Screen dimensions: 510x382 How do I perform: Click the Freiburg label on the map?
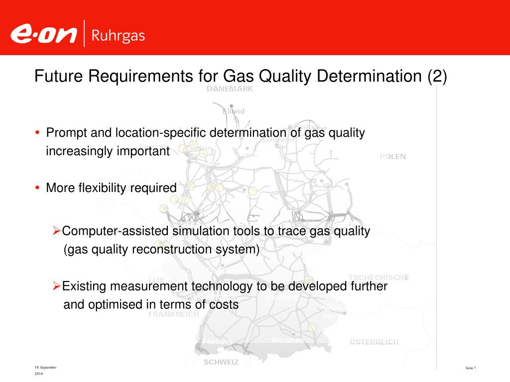(x=217, y=342)
